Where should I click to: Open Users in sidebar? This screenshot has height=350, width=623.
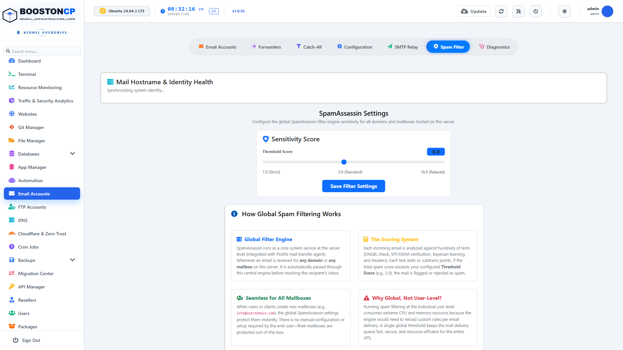(42, 313)
